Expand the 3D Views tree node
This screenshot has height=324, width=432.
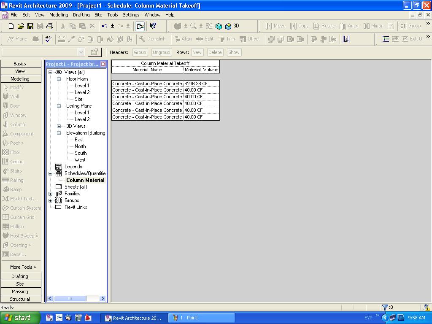[59, 126]
